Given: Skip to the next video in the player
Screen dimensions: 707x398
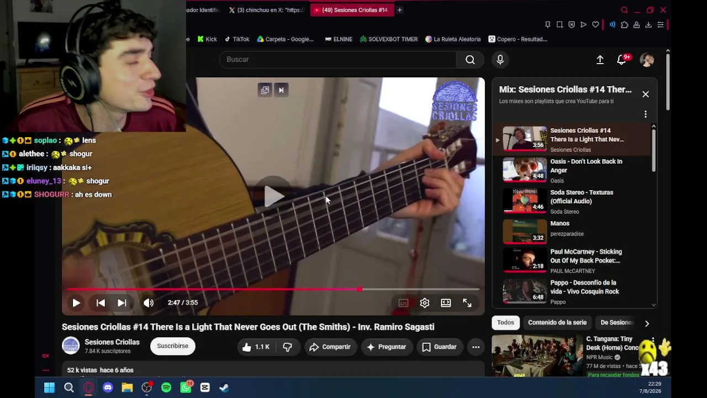Looking at the screenshot, I should [x=122, y=303].
